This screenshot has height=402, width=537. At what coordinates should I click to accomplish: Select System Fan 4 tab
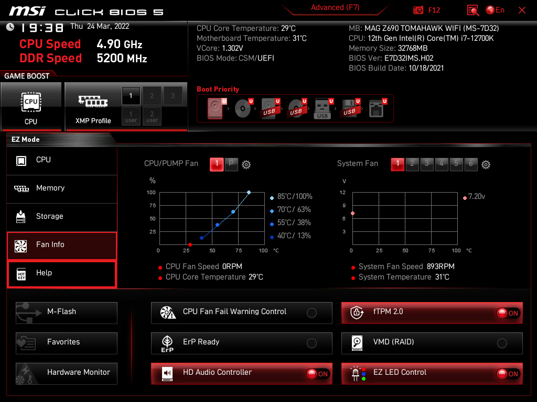pos(442,164)
